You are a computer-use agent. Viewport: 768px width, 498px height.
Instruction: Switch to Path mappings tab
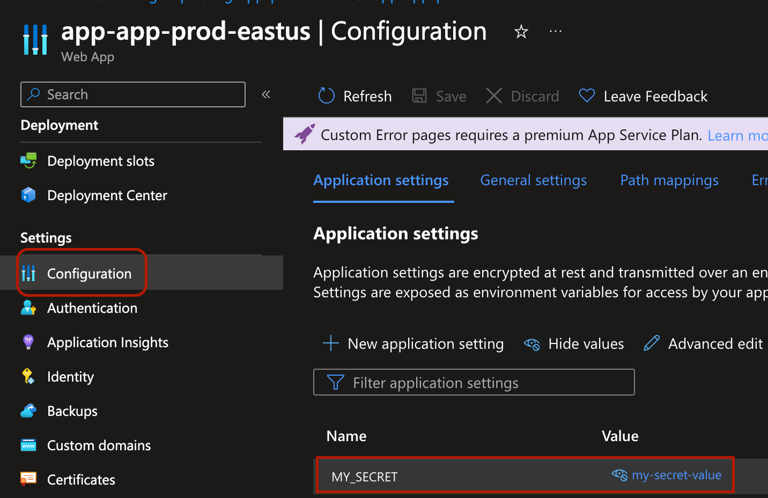pos(669,180)
